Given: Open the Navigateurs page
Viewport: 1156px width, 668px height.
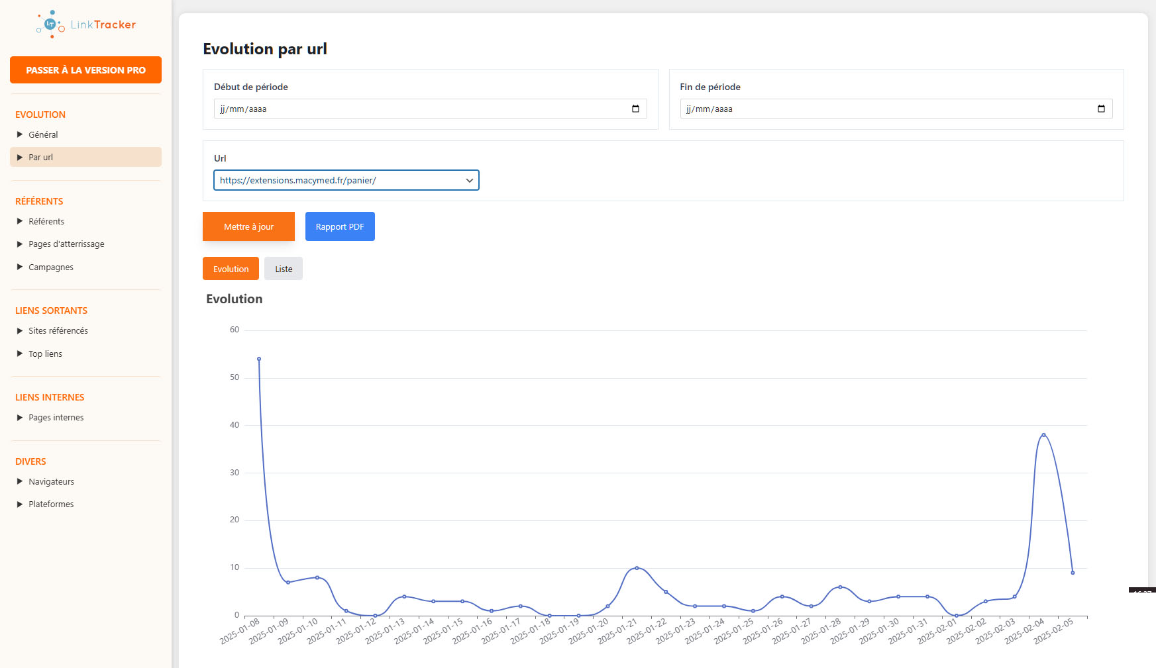Looking at the screenshot, I should [51, 481].
